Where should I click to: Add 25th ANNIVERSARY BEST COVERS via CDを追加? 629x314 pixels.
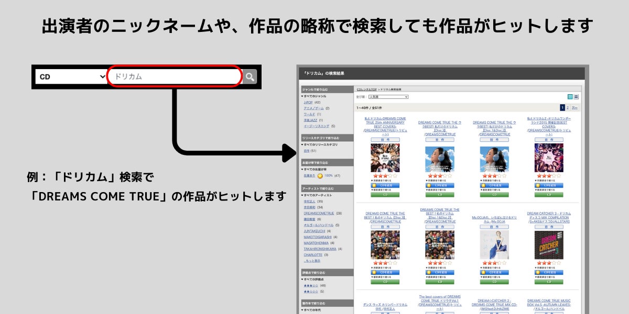385,185
